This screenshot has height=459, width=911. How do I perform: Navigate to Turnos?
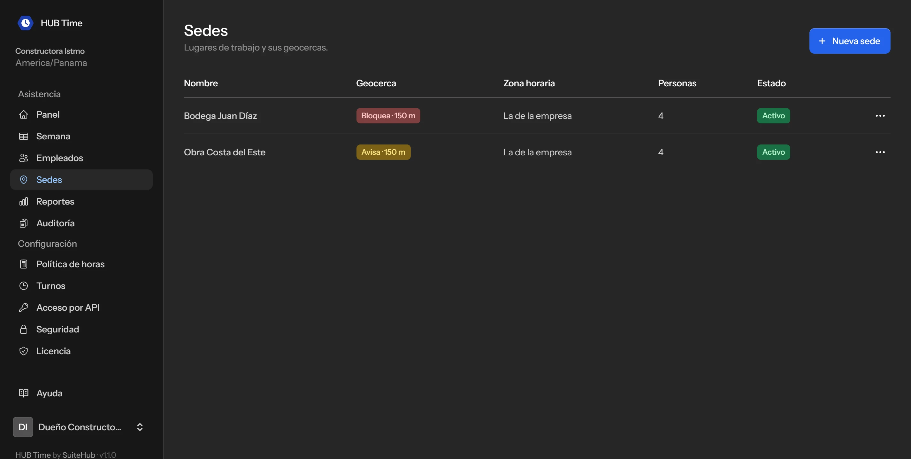tap(81, 286)
